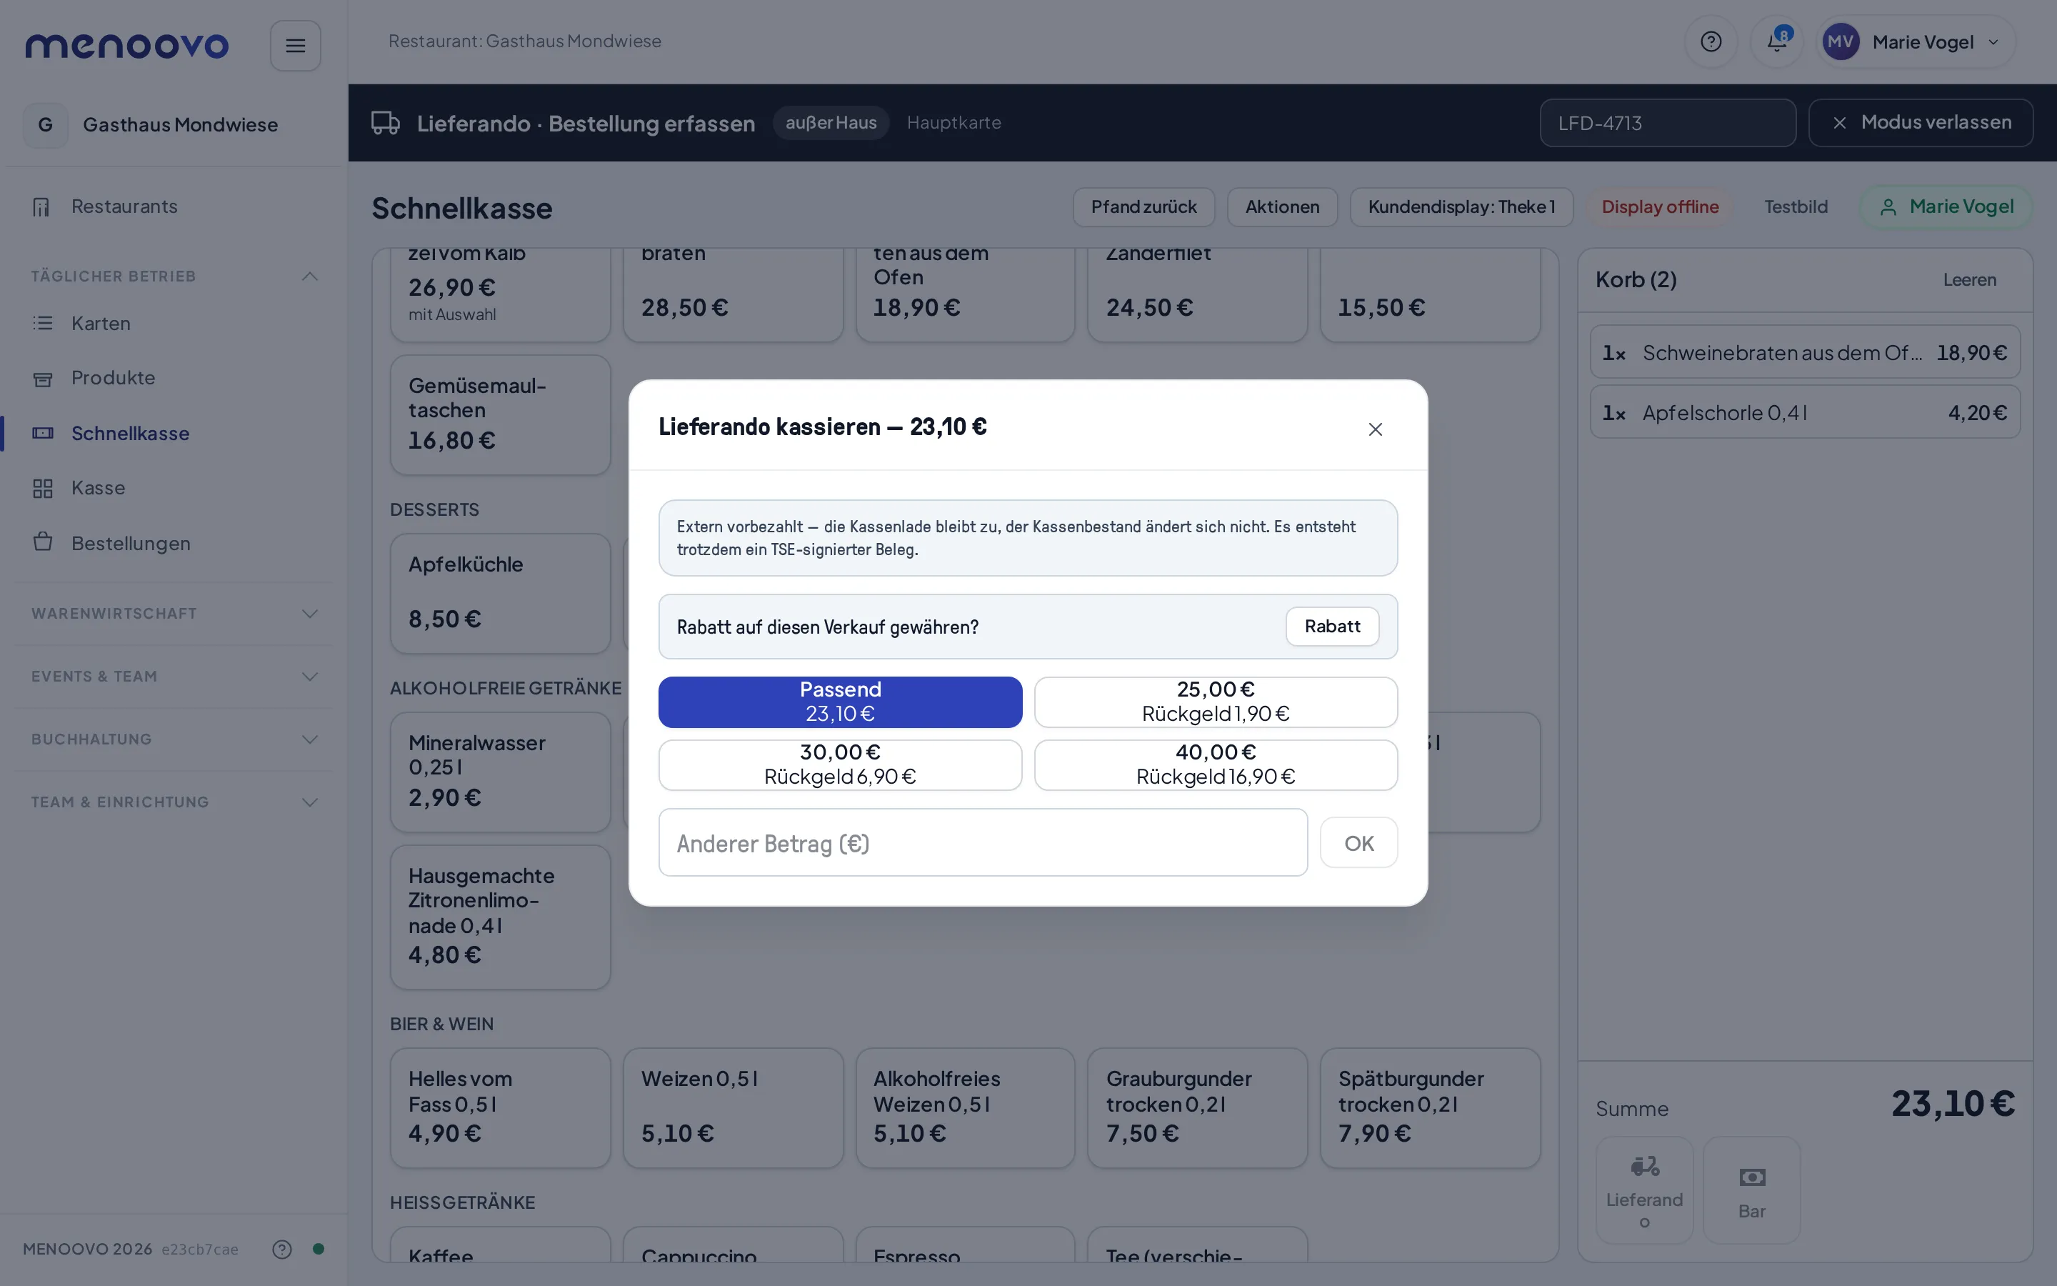
Task: Click the green status dot in footer
Action: pyautogui.click(x=318, y=1249)
